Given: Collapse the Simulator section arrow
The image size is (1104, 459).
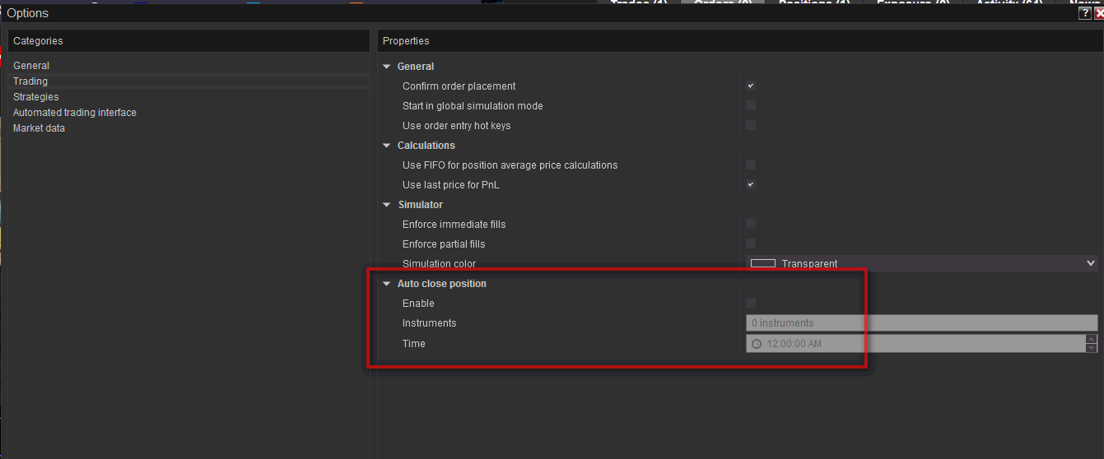Looking at the screenshot, I should (x=387, y=205).
